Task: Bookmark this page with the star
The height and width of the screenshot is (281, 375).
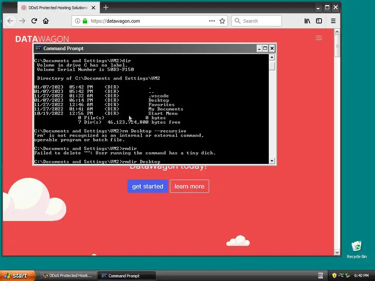Action: tap(222, 21)
